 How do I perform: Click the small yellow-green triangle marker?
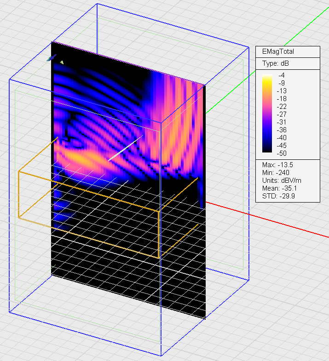pyautogui.click(x=62, y=62)
